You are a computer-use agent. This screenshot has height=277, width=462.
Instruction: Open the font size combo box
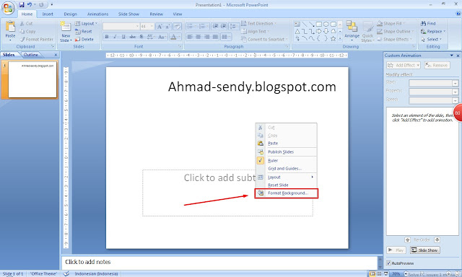(147, 27)
